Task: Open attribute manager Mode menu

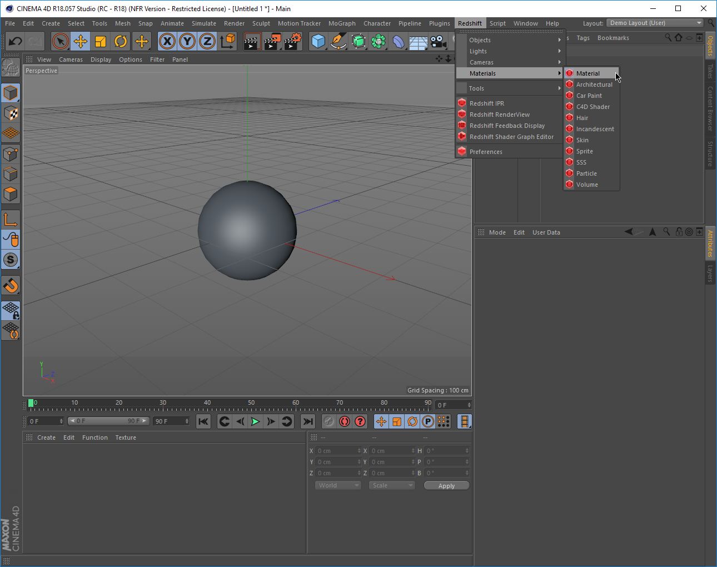Action: click(x=497, y=232)
